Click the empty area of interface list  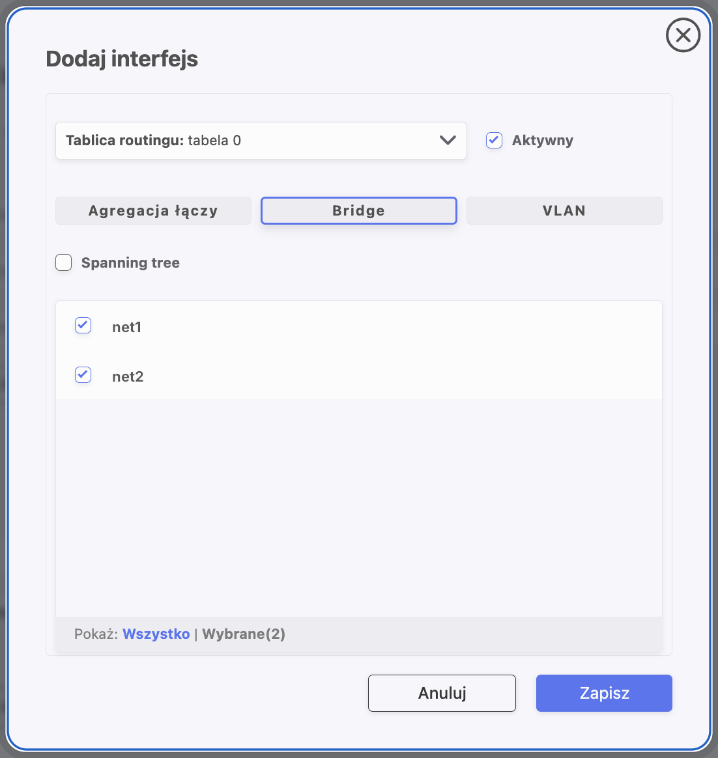point(358,507)
